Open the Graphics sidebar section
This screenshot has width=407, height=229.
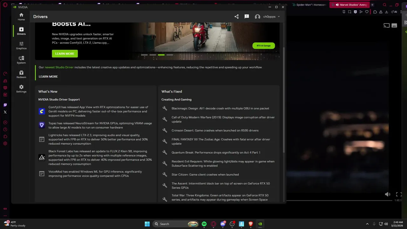(21, 45)
